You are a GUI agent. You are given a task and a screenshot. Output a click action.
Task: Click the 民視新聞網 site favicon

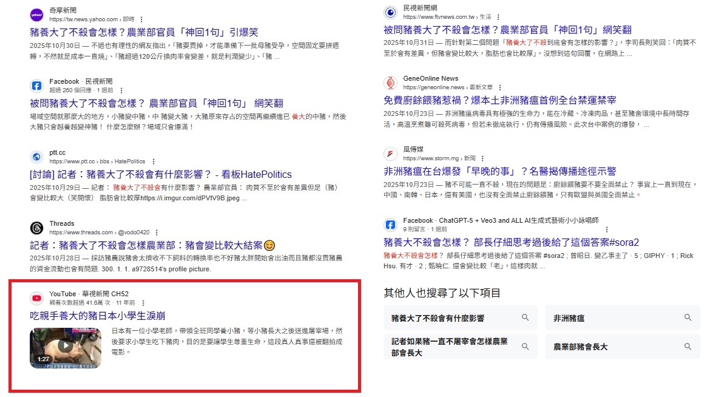(391, 12)
